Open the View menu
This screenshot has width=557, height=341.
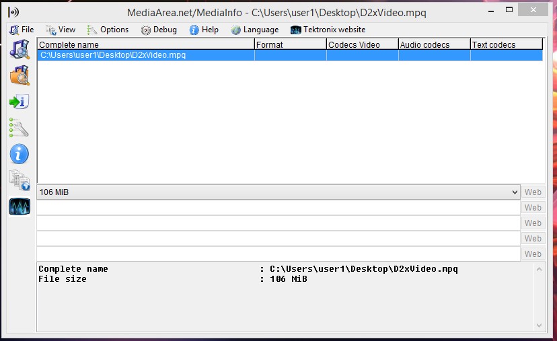pos(61,30)
